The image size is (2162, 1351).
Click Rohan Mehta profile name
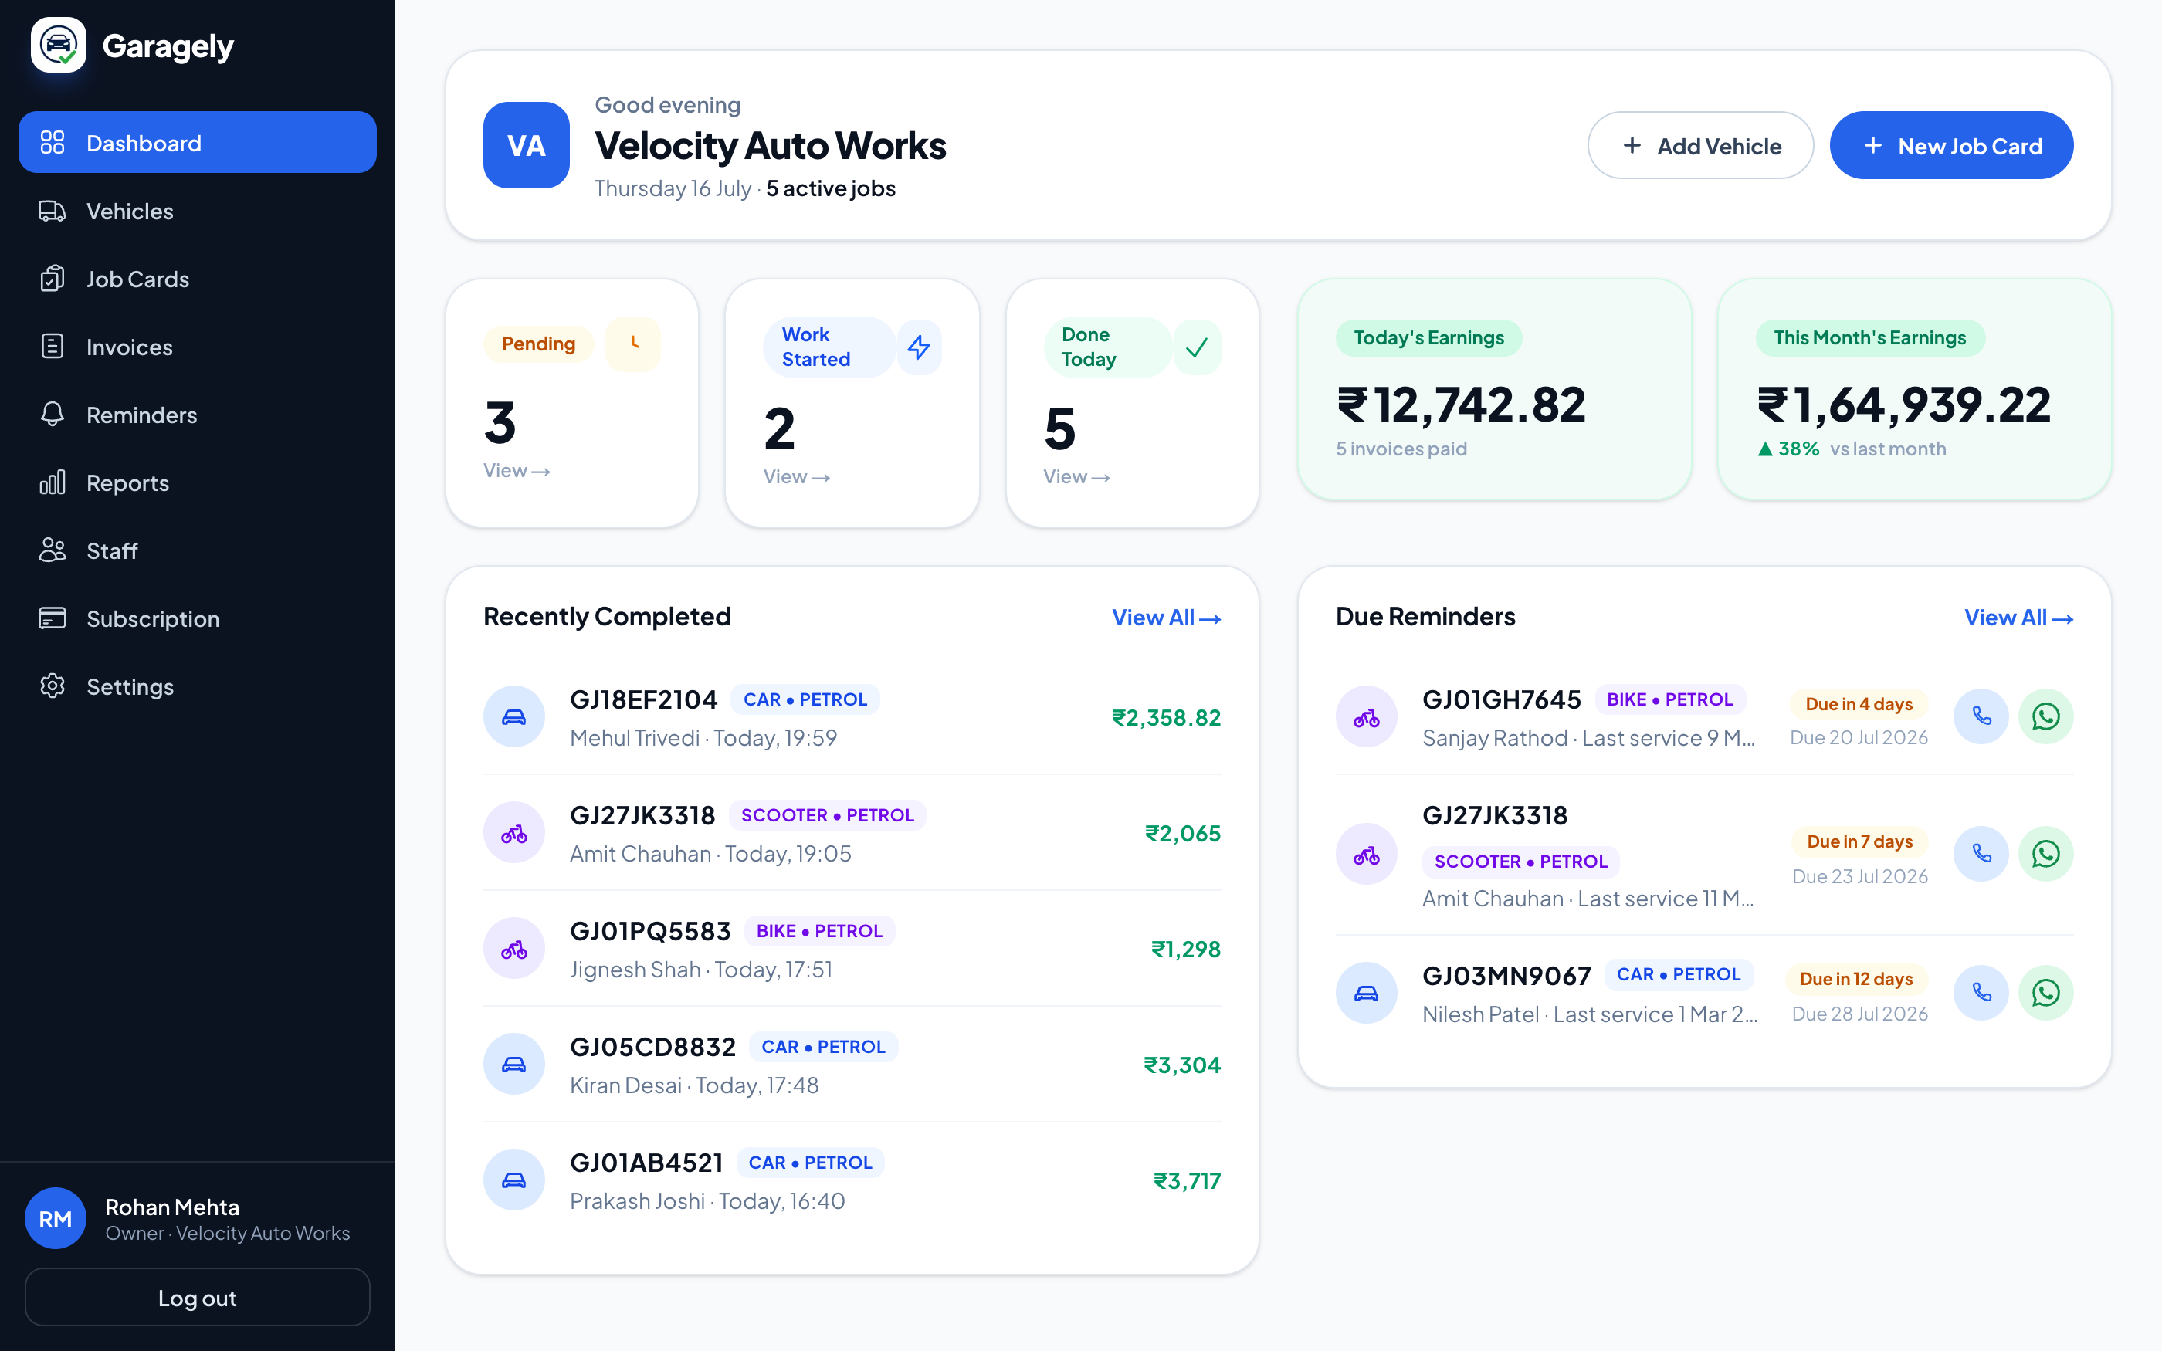(x=172, y=1207)
